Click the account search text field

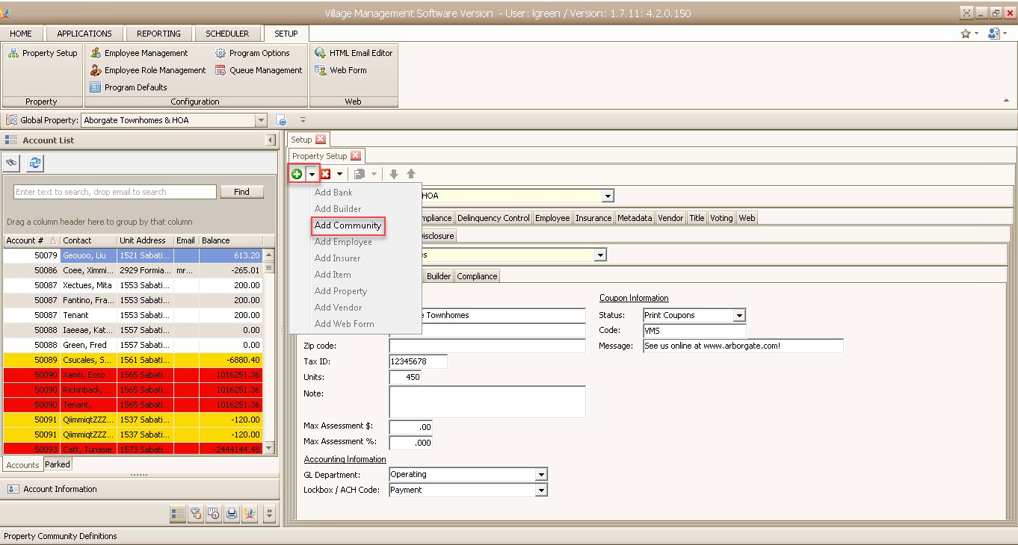point(115,192)
